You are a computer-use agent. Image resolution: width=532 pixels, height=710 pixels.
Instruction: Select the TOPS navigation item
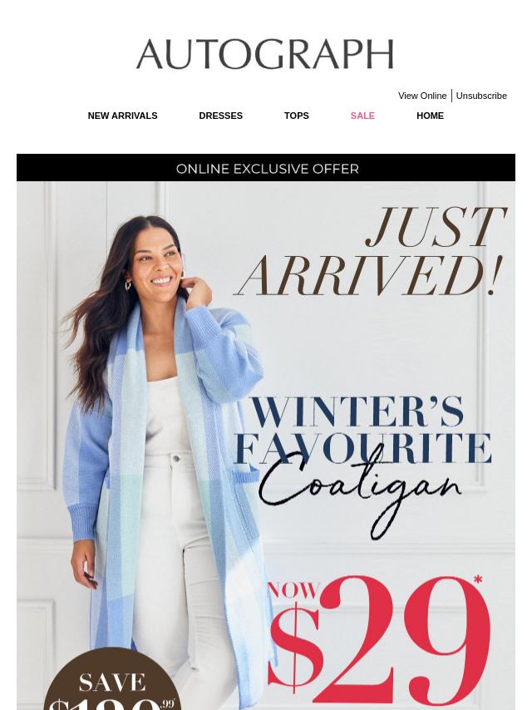click(297, 116)
